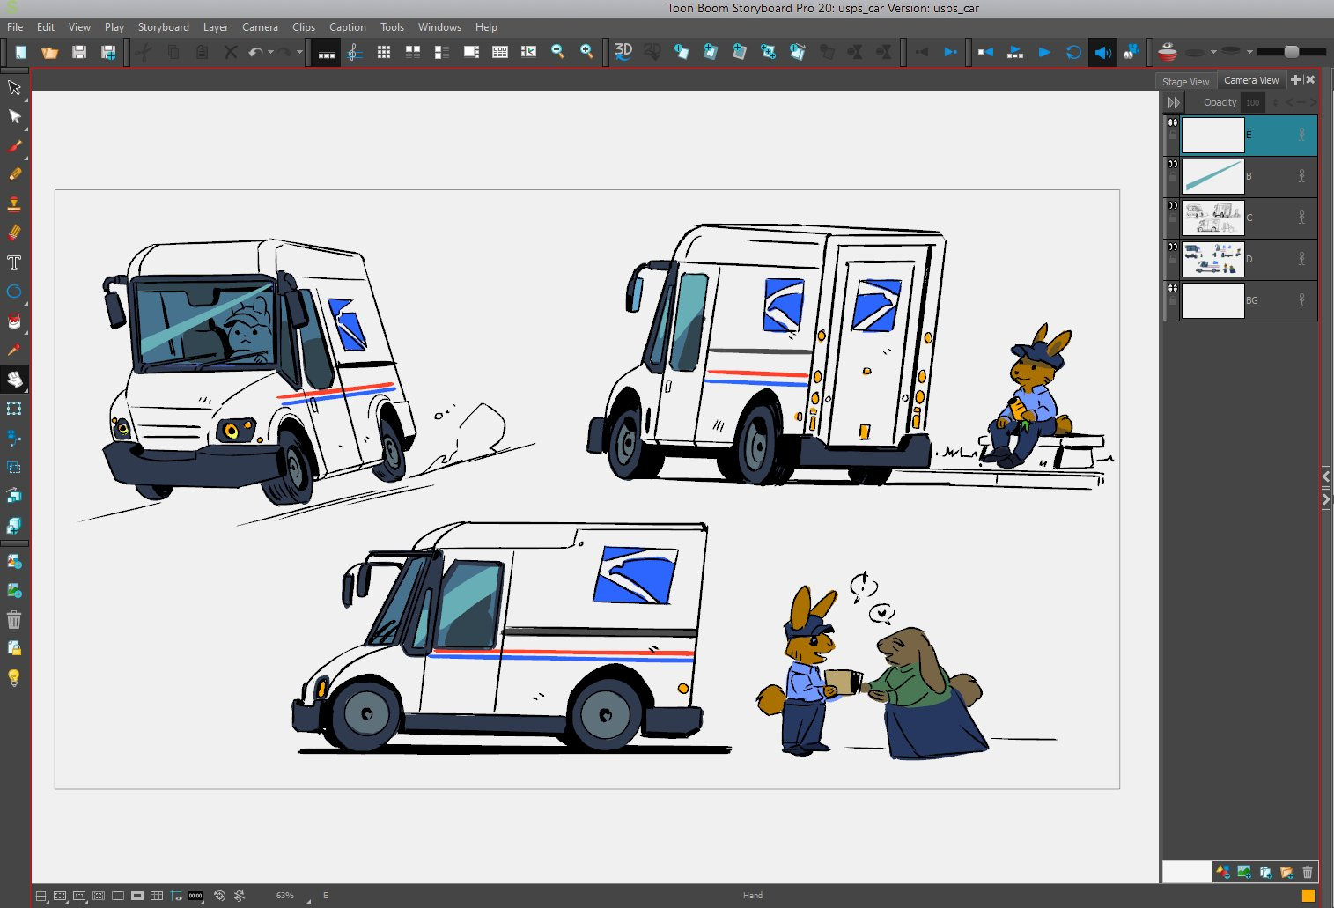Open zoom level dropdown at 63%
1334x908 pixels.
(x=308, y=900)
